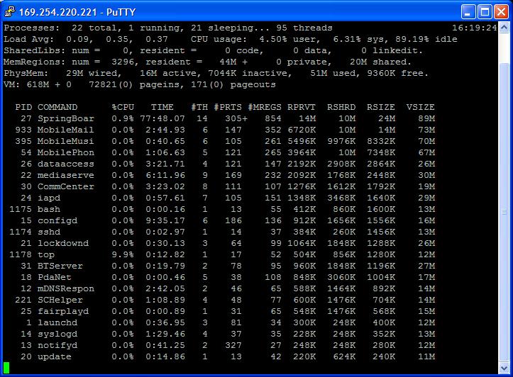Click the green terminal cursor block
This screenshot has width=513, height=377.
(6, 368)
